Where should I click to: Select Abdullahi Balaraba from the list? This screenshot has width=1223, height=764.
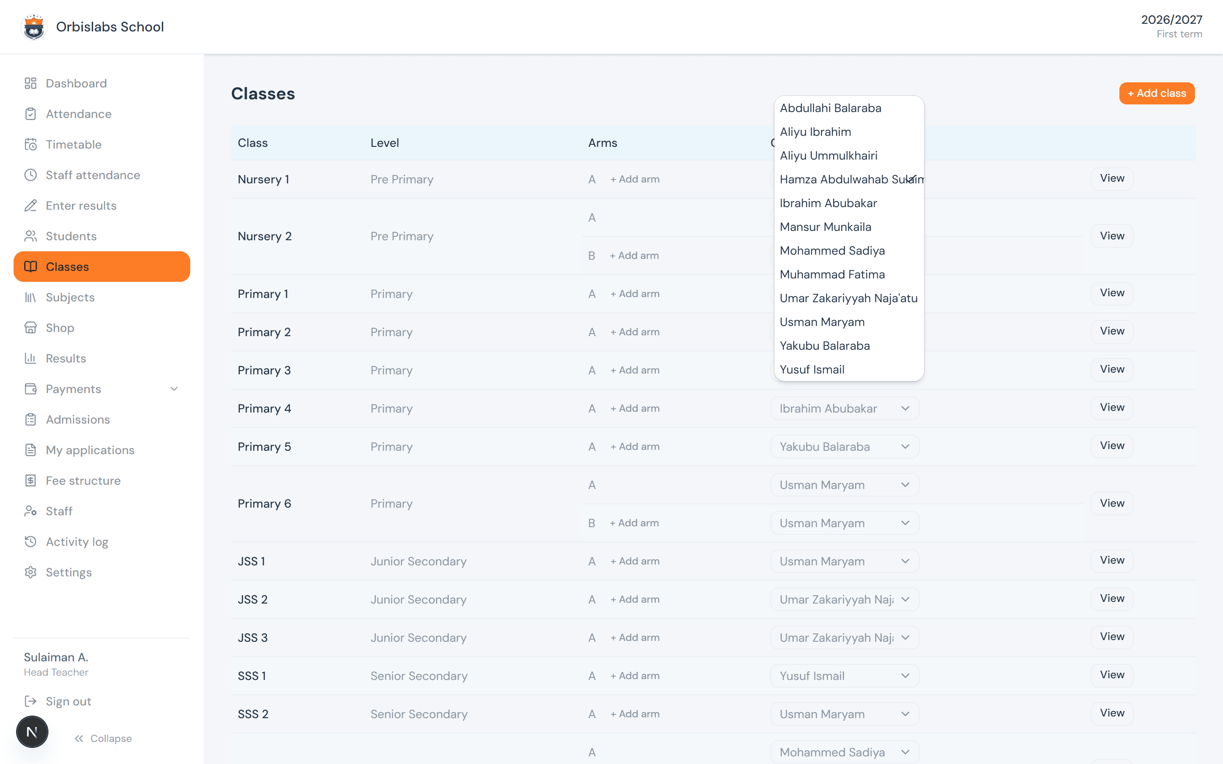[849, 108]
